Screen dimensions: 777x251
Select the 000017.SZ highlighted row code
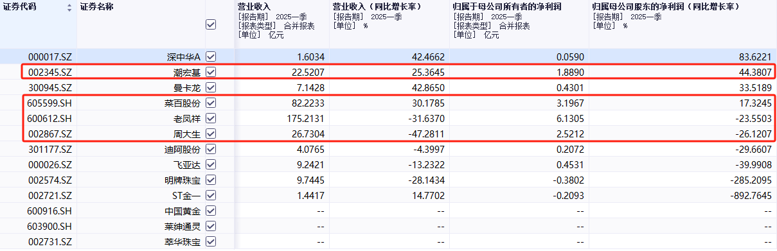50,56
